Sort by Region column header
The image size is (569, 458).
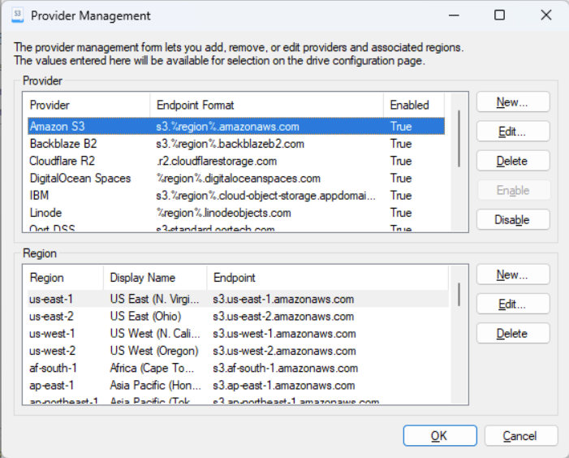pos(64,278)
